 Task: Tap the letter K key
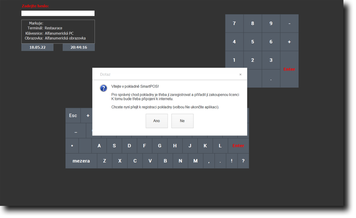click(205, 146)
